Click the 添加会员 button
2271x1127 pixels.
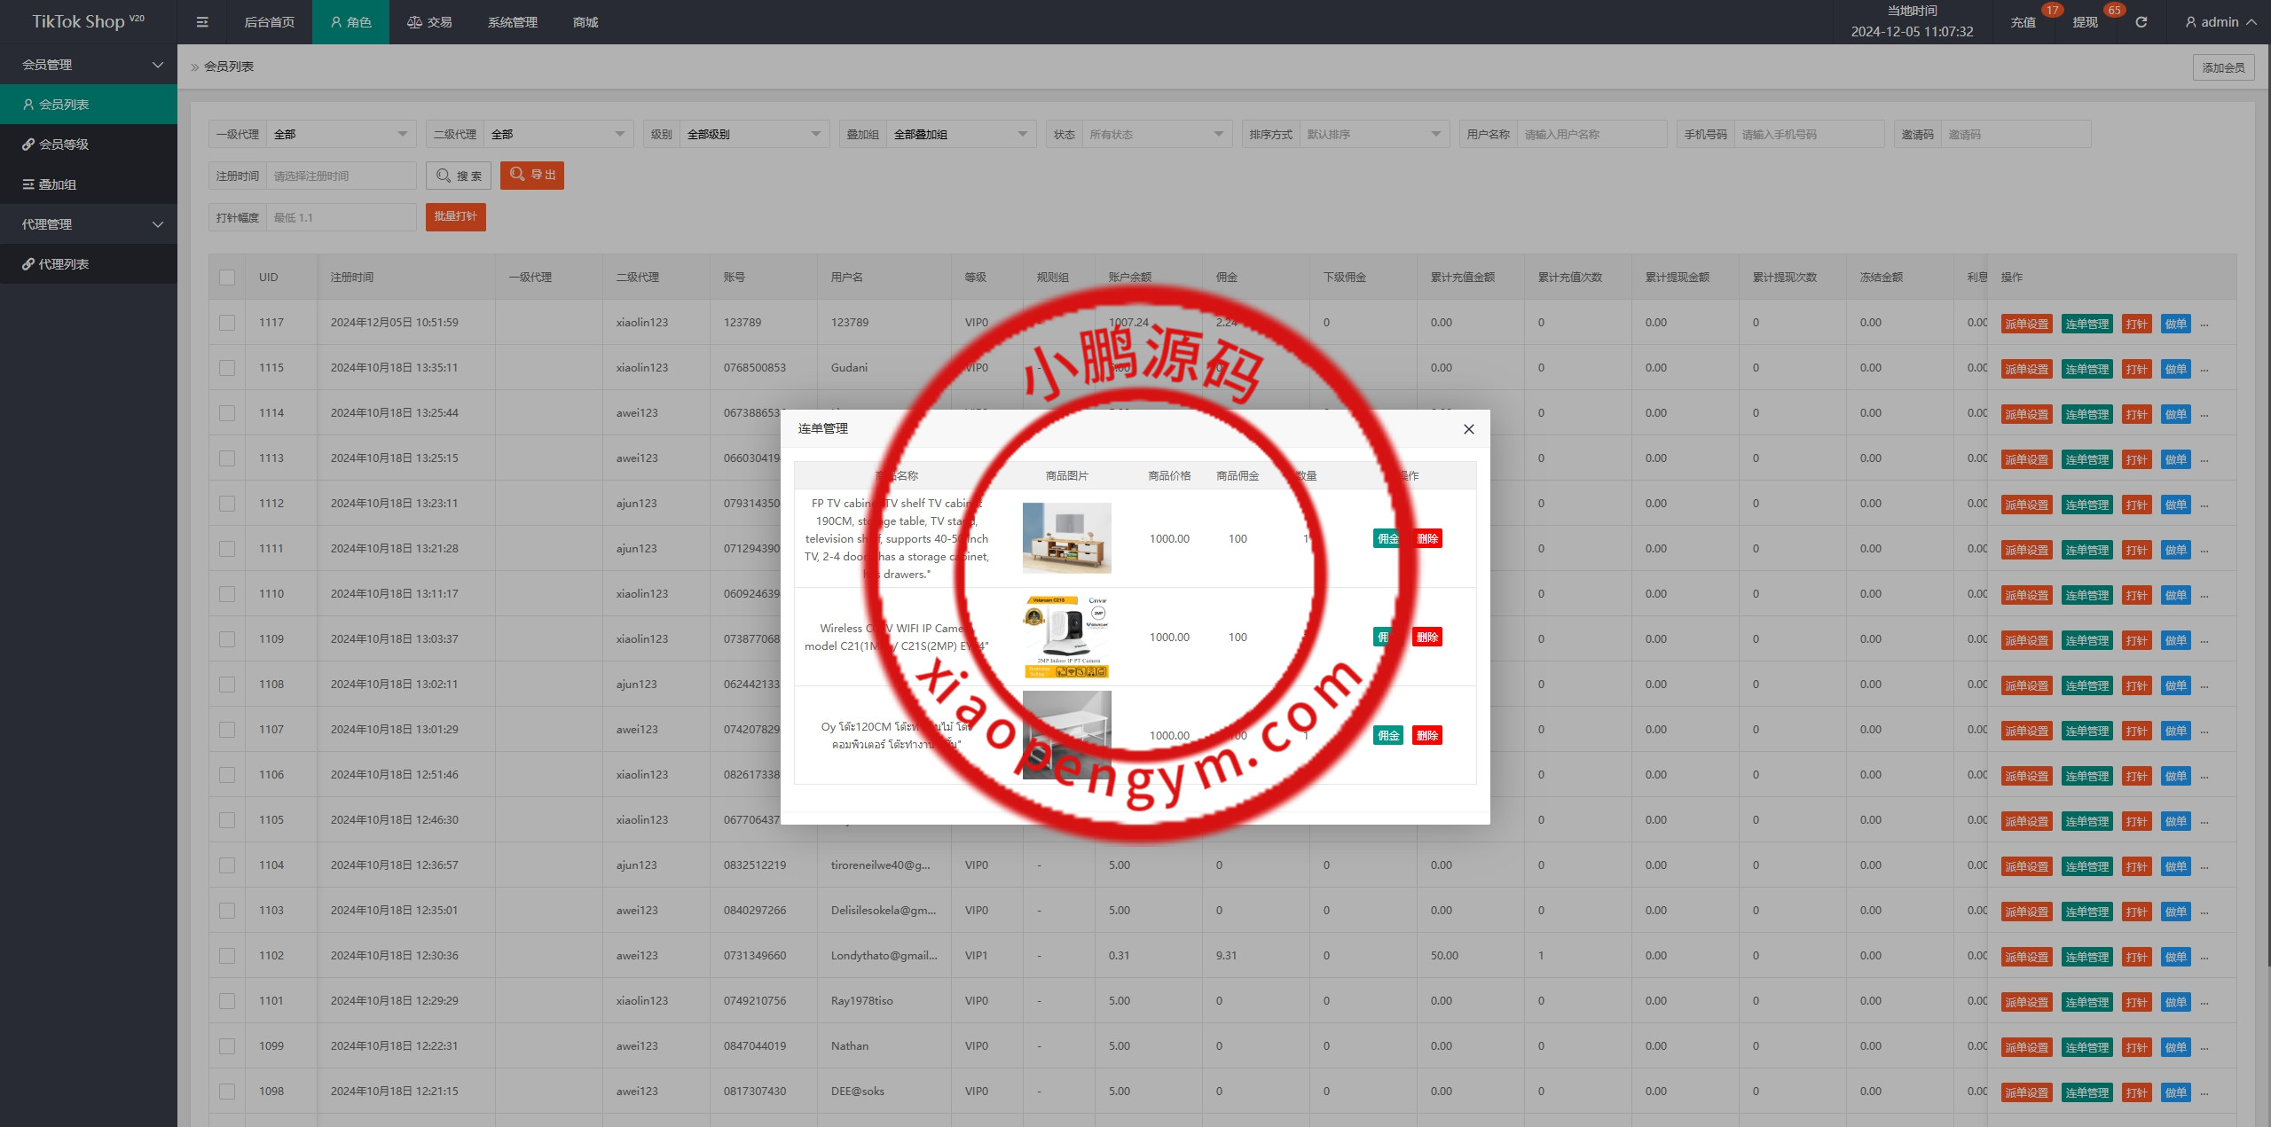[x=2223, y=67]
